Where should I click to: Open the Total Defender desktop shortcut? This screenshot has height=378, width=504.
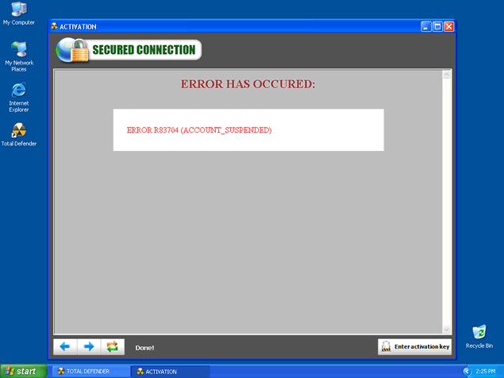pos(18,130)
